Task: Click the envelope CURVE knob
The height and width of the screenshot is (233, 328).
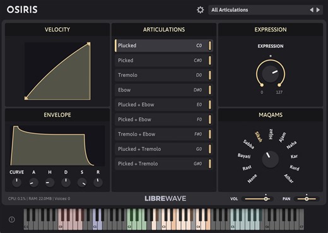Action: coord(16,182)
